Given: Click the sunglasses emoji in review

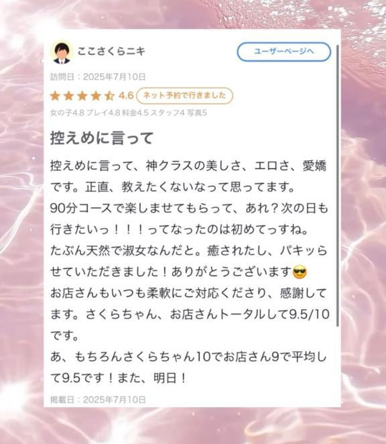Looking at the screenshot, I should tap(300, 272).
